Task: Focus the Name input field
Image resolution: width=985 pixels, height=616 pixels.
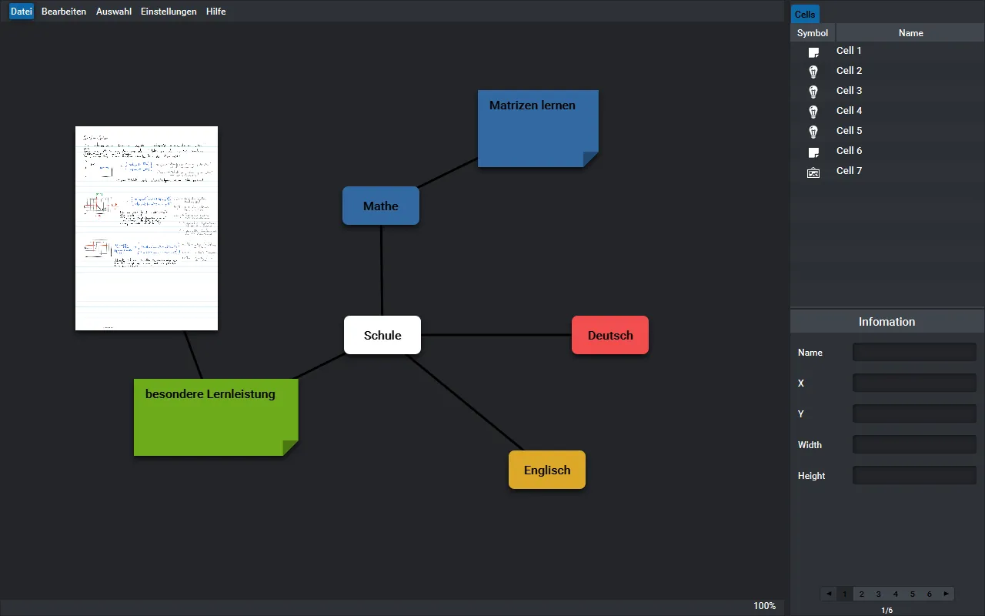Action: click(914, 353)
